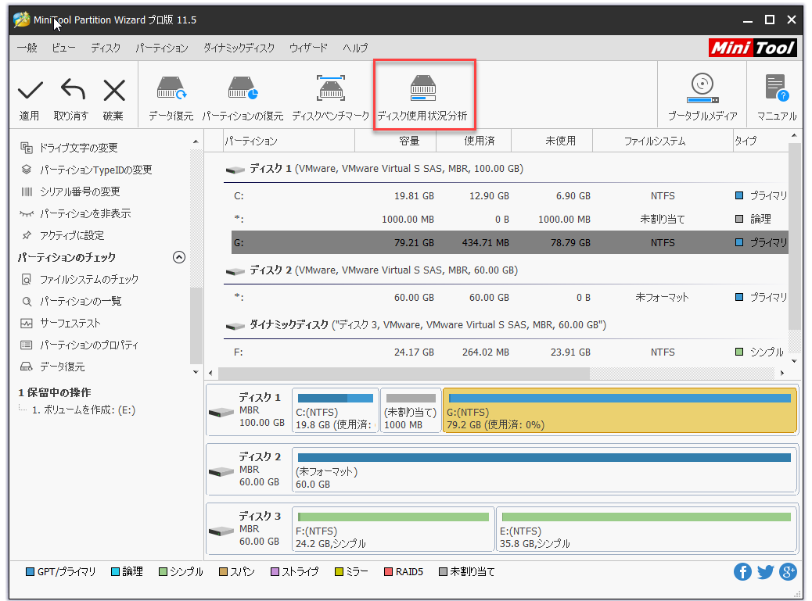The image size is (812, 601).
Task: Click the pending operation ボリュームを作成: (E:)
Action: tap(84, 410)
